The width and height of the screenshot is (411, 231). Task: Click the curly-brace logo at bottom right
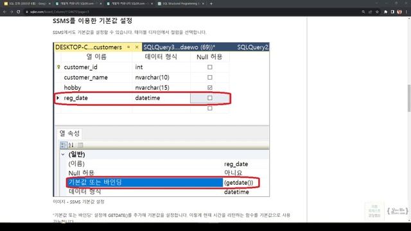398,211
